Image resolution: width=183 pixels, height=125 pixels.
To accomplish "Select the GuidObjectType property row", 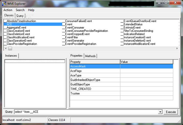I will pos(121,84).
